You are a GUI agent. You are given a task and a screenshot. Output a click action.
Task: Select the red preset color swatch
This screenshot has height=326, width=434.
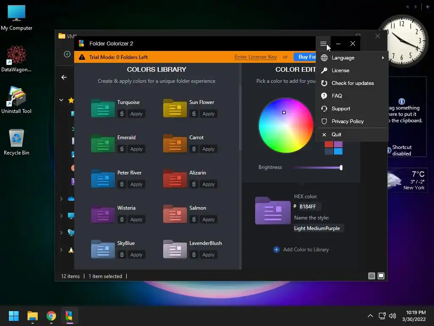click(329, 144)
